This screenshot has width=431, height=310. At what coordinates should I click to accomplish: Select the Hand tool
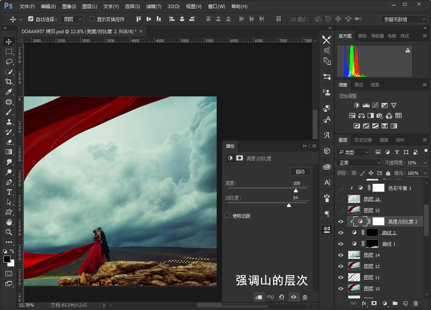(9, 222)
